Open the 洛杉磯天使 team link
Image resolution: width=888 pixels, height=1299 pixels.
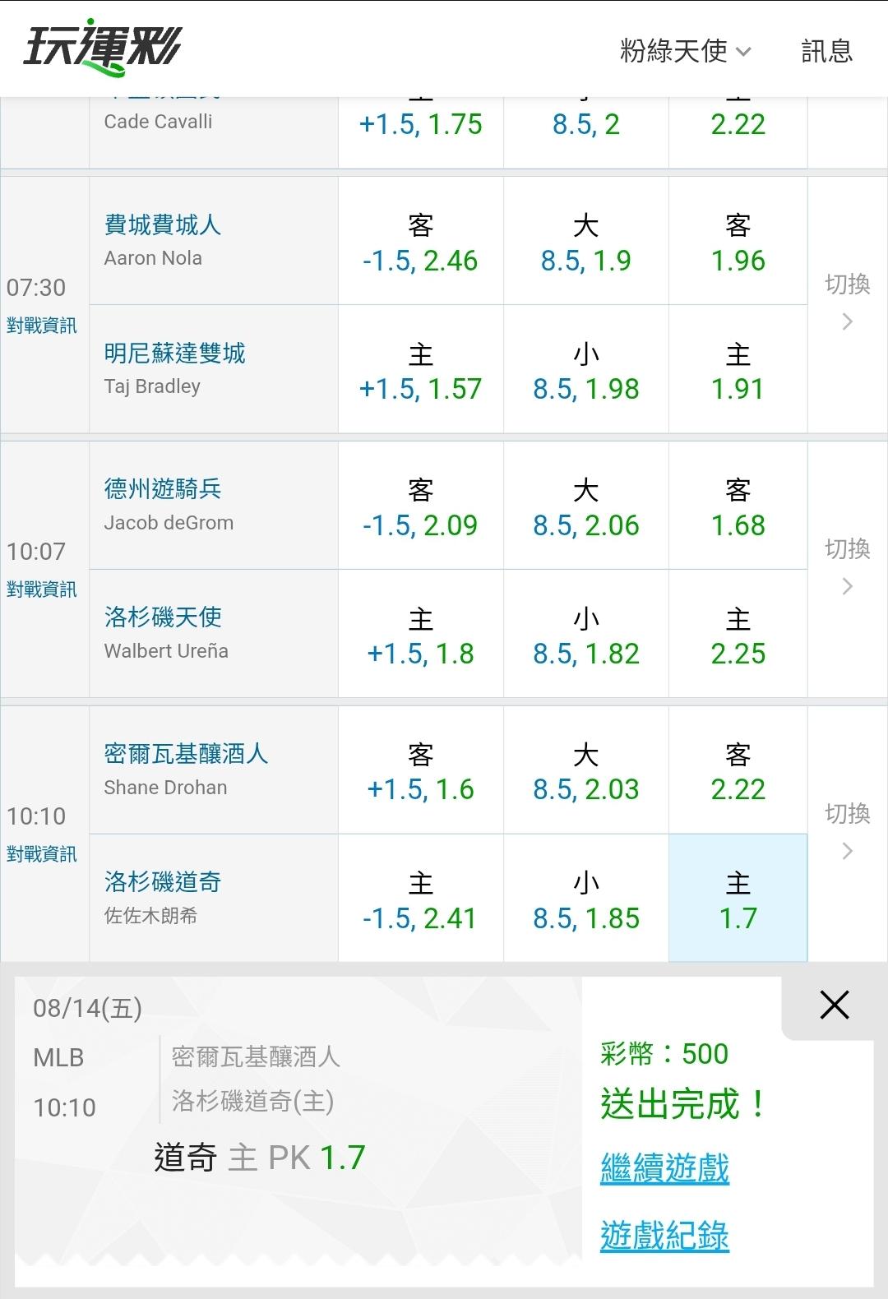163,617
